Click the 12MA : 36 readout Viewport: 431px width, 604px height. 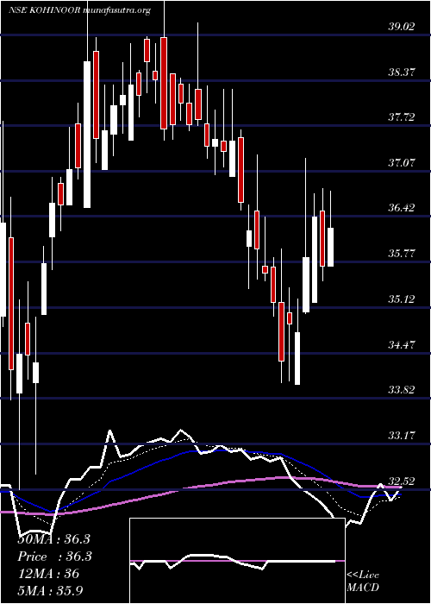tap(48, 574)
